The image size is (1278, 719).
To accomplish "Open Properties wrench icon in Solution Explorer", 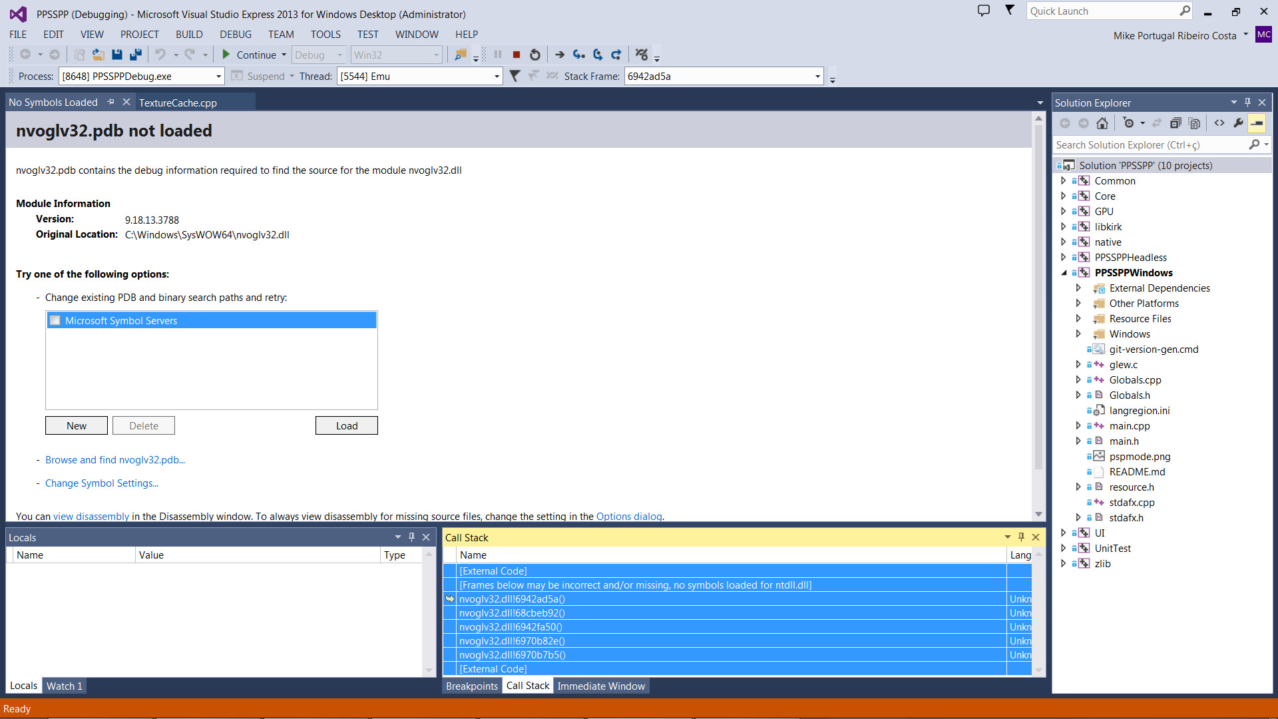I will coord(1238,123).
